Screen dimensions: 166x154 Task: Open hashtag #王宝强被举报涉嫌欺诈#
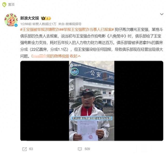coord(40,30)
